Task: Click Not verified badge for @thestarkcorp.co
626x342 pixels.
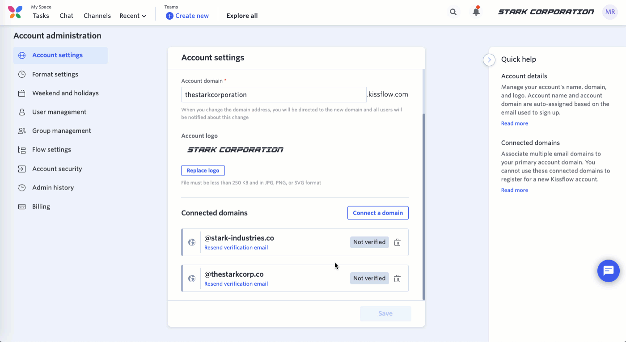Action: coord(369,279)
